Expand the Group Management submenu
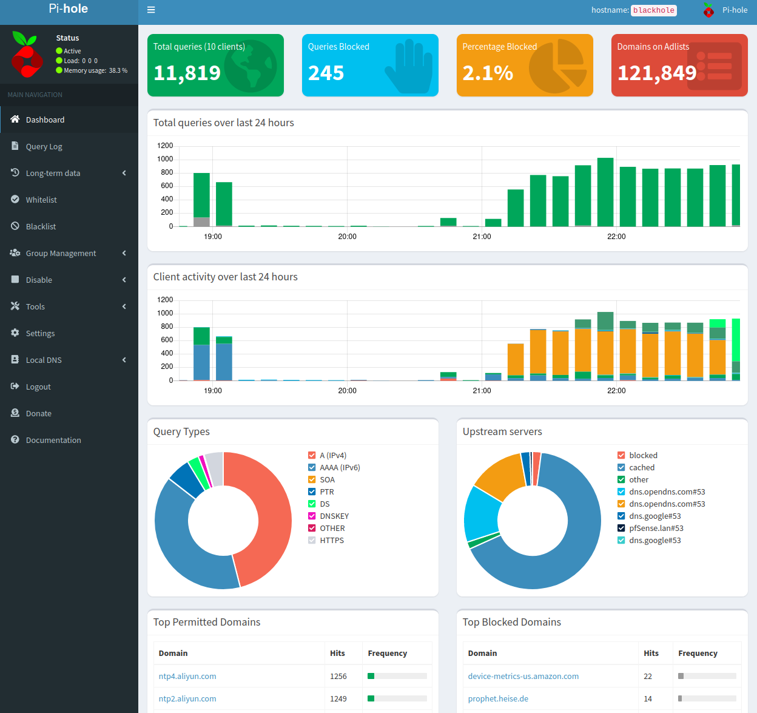The image size is (757, 713). [124, 253]
